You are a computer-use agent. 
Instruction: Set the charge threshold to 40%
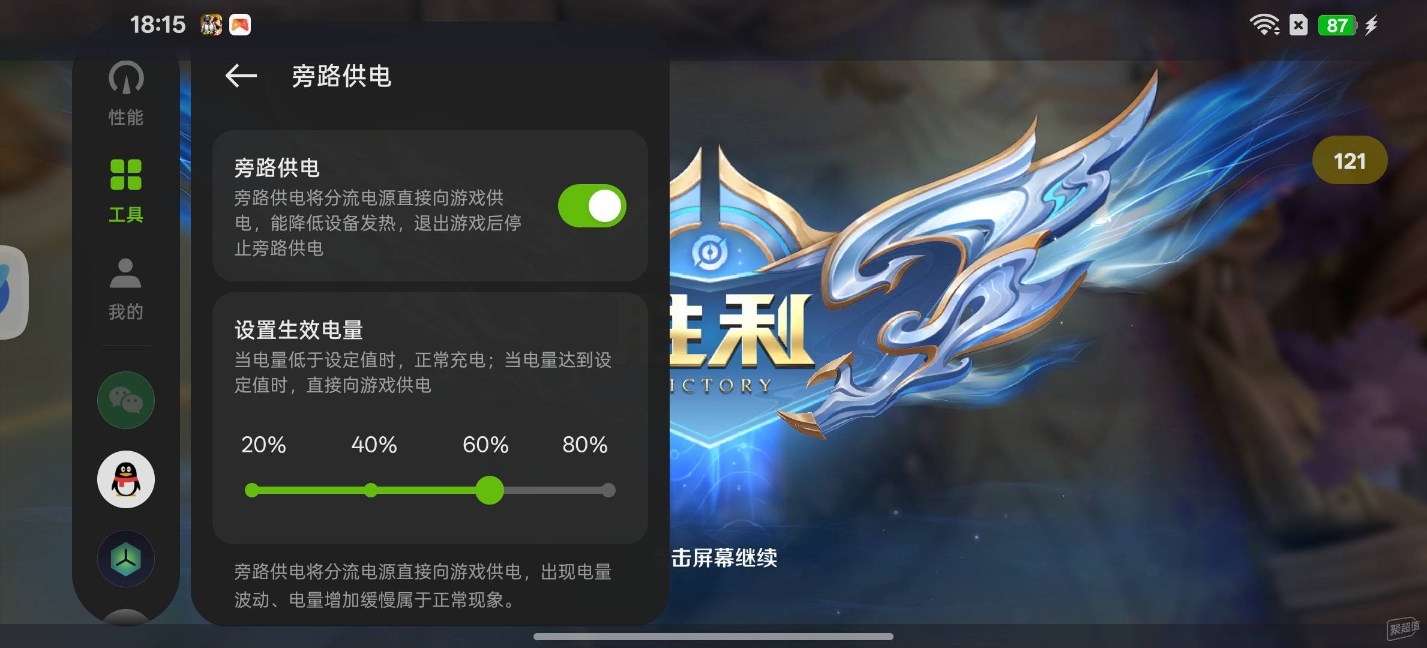pos(371,490)
